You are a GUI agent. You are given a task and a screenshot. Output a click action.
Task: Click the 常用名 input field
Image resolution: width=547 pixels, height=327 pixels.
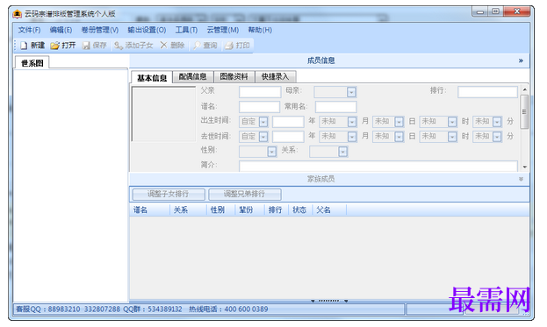(336, 107)
